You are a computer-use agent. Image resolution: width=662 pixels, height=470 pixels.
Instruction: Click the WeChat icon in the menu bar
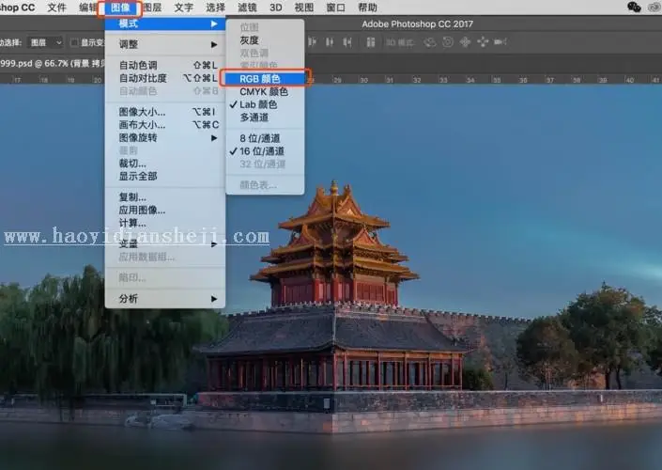(x=634, y=8)
